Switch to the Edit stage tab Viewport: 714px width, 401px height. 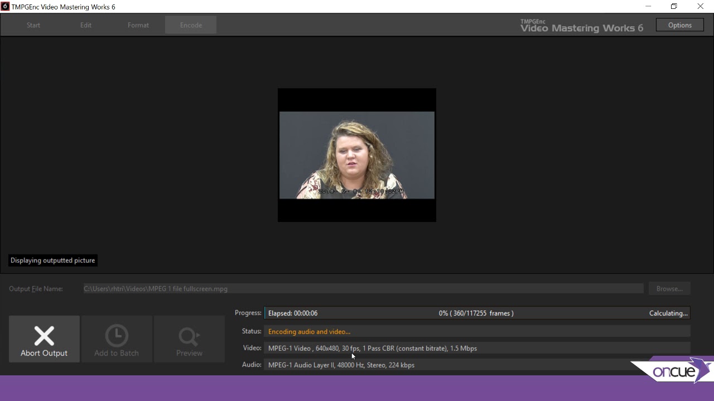point(86,25)
